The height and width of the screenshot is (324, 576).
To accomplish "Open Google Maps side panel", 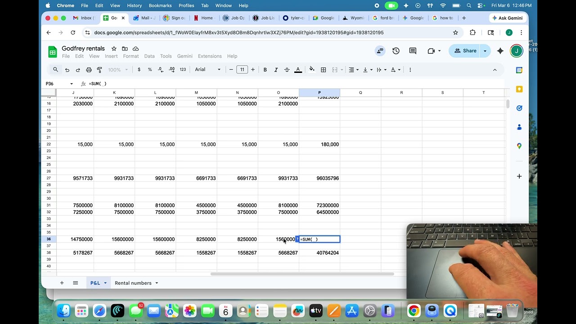I will click(519, 146).
